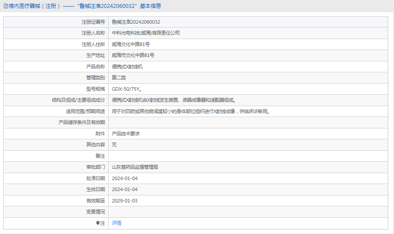
Task: Click the 有效期至 field label
Action: (x=95, y=201)
